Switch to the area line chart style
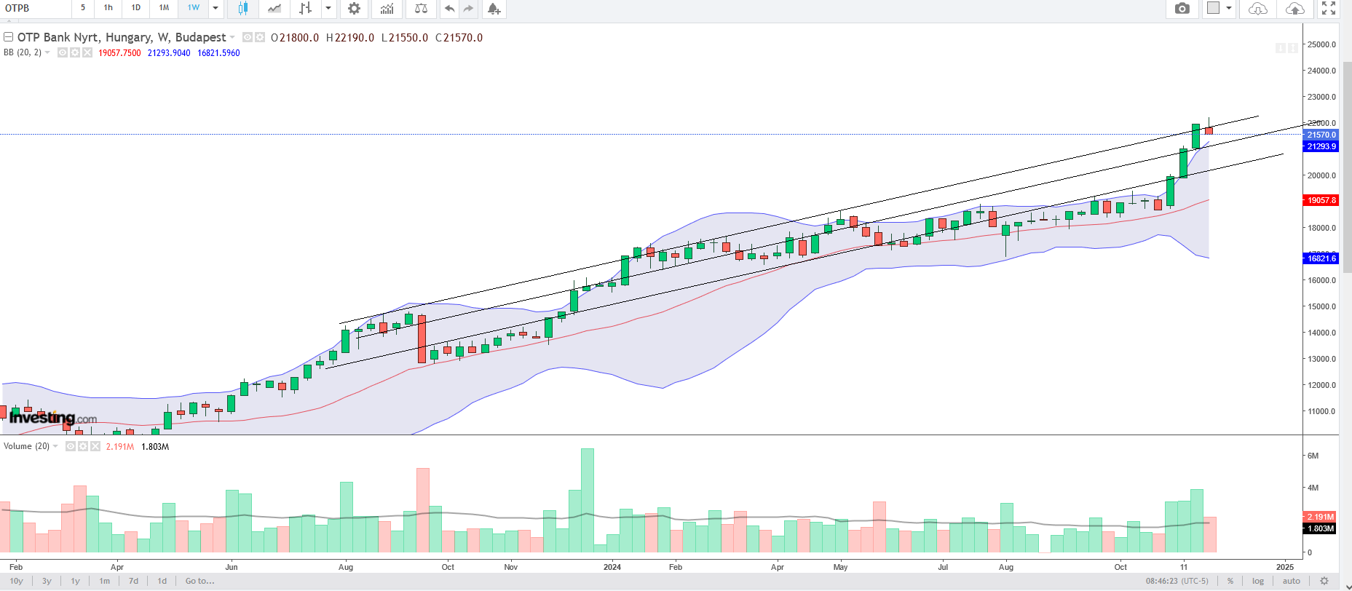This screenshot has height=591, width=1352. point(274,8)
